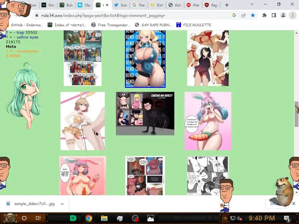Viewport: 299px width, 224px height.
Task: Open Cortana circle on taskbar
Action: click(24, 218)
